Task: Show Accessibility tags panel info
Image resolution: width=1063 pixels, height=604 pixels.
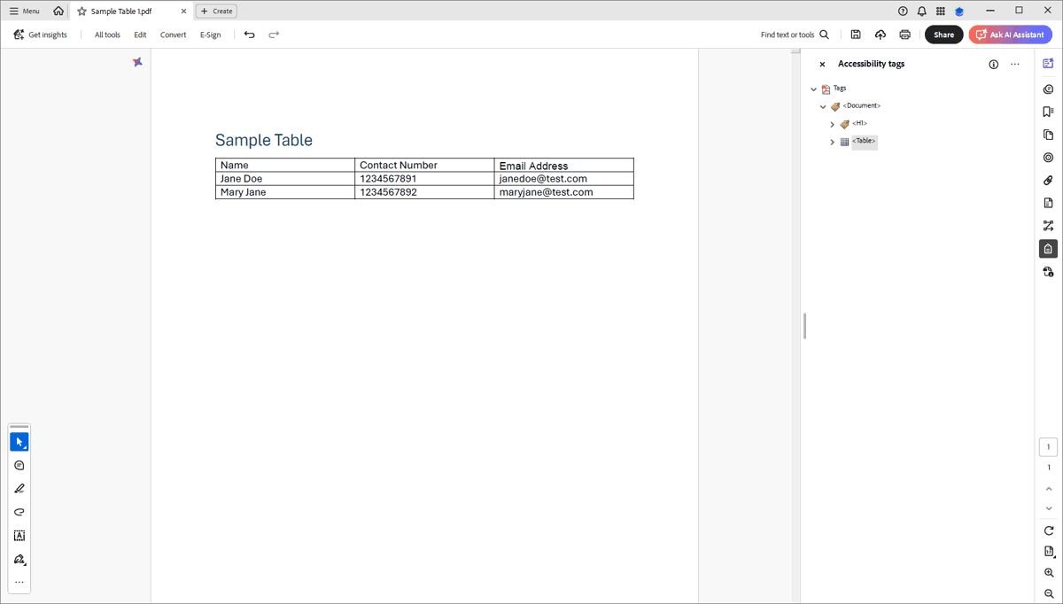Action: pyautogui.click(x=993, y=64)
